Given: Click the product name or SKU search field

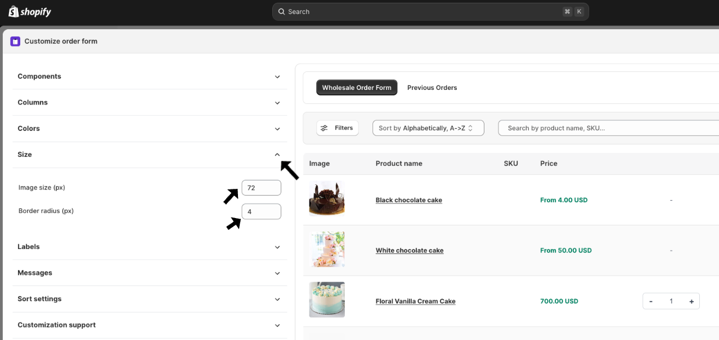Looking at the screenshot, I should [x=608, y=128].
